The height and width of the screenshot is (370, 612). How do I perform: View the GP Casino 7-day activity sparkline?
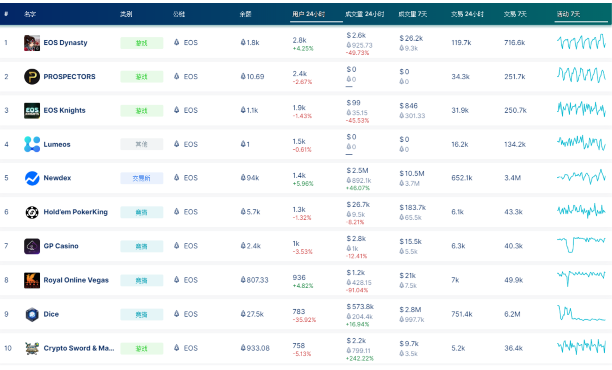pyautogui.click(x=581, y=244)
